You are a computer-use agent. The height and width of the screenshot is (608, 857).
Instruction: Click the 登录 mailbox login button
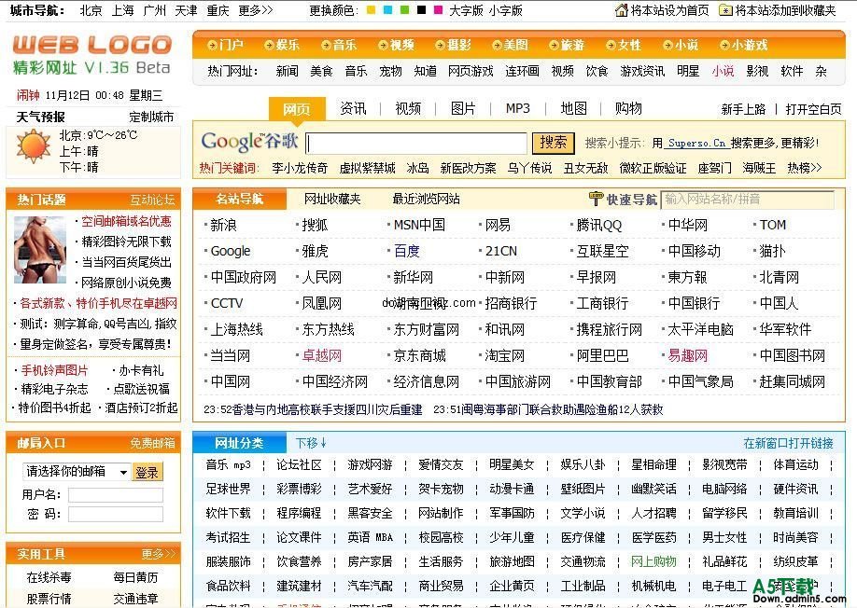(x=147, y=472)
